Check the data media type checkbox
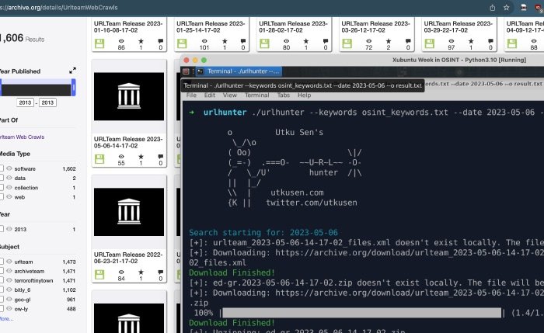The height and width of the screenshot is (333, 544). pos(2,178)
